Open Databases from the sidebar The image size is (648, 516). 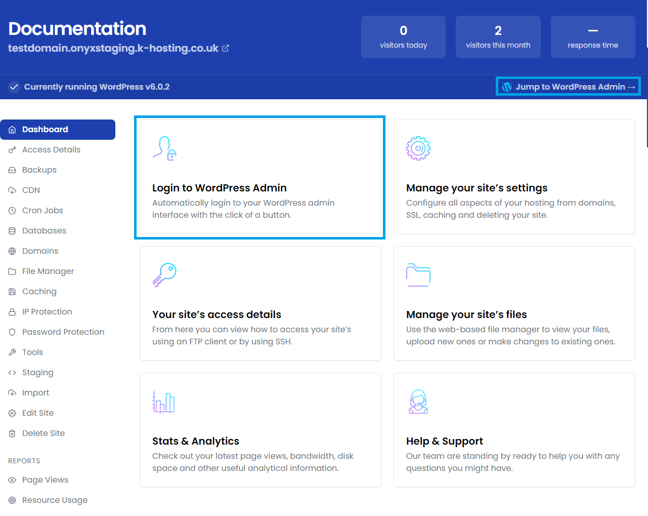tap(58, 231)
